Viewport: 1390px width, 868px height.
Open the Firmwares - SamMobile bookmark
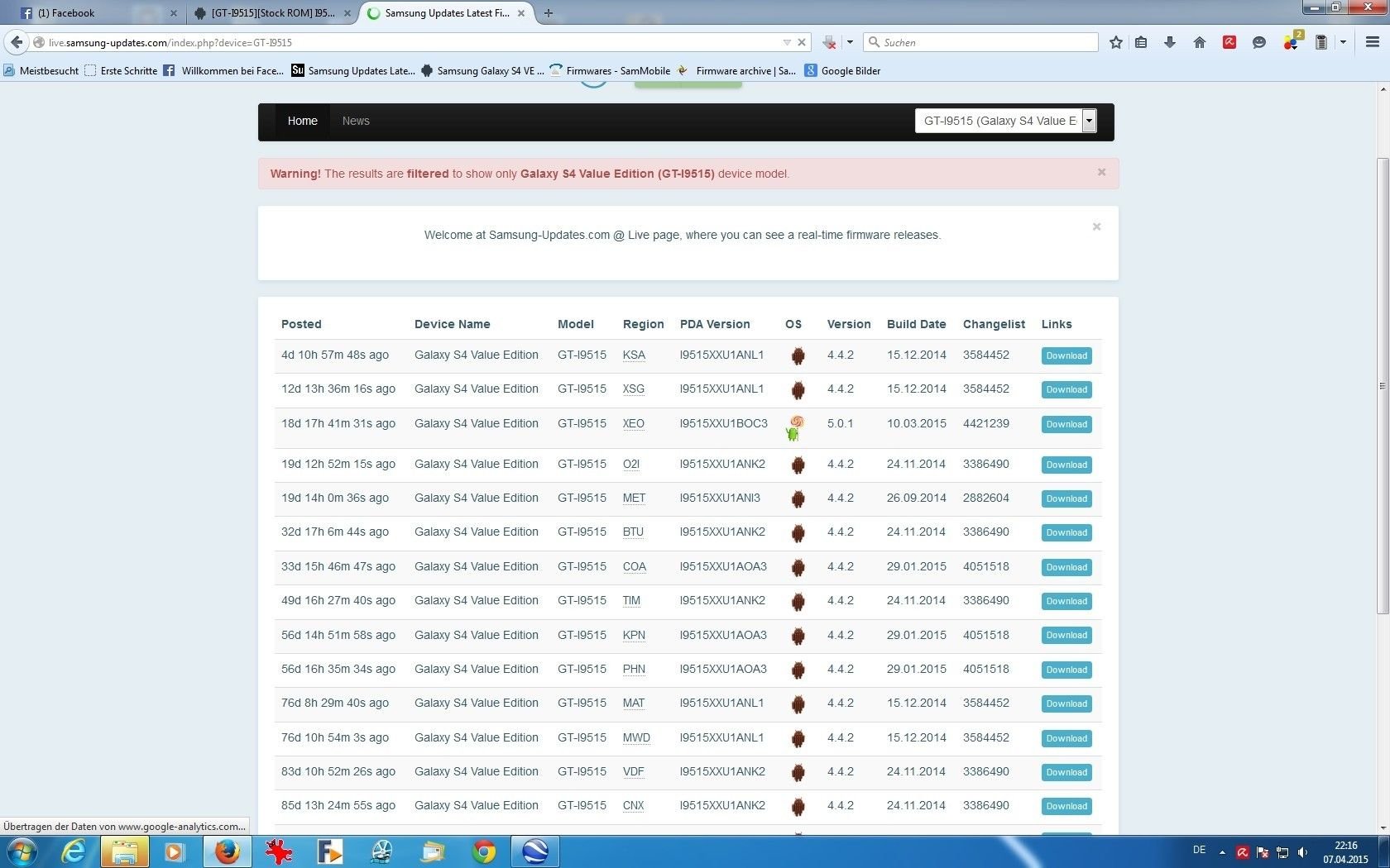610,71
